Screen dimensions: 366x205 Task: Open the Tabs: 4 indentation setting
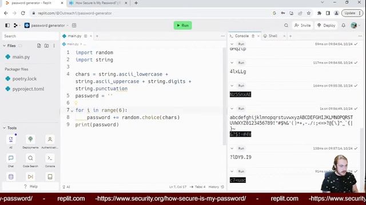(x=198, y=187)
